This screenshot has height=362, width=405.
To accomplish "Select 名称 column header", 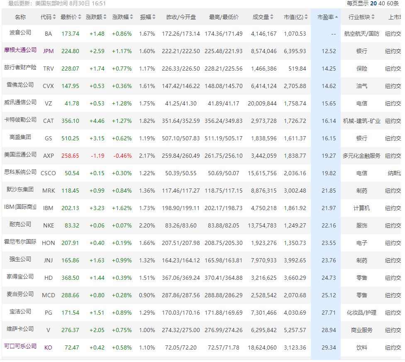I will tap(20, 17).
